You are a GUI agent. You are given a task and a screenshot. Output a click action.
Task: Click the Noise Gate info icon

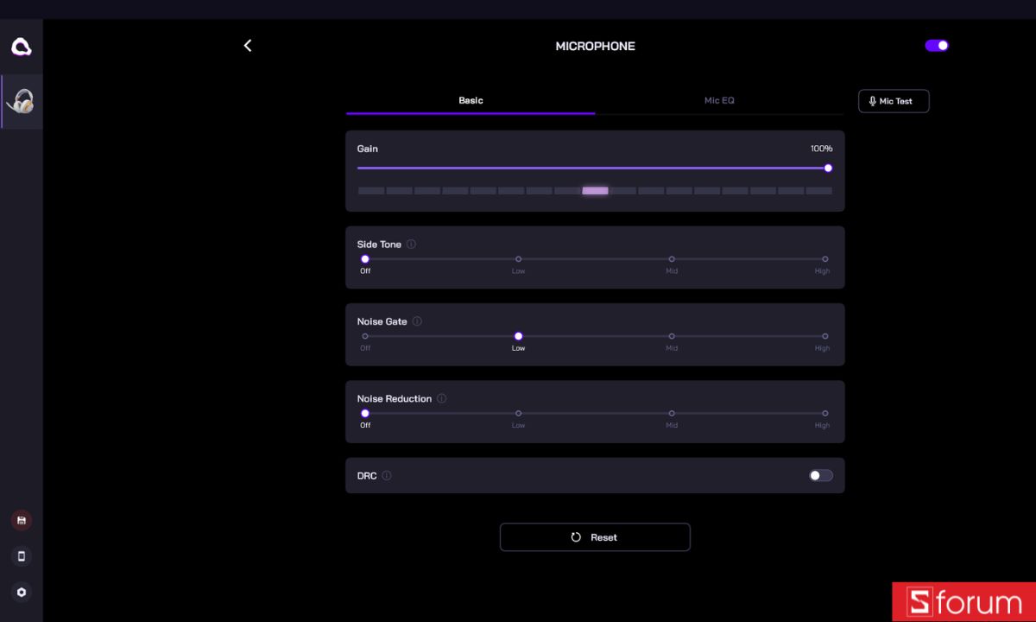(x=417, y=321)
